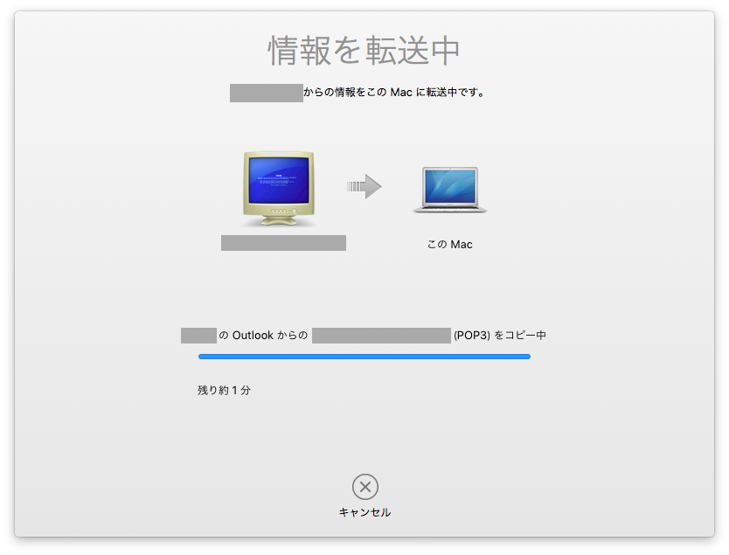The image size is (729, 555).
Task: Click the MacBook keyboard base edge
Action: 450,209
